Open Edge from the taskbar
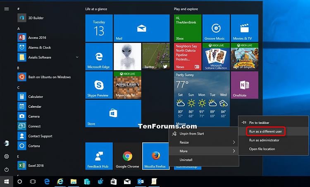Screen dimensions: 310x187 coord(47,182)
